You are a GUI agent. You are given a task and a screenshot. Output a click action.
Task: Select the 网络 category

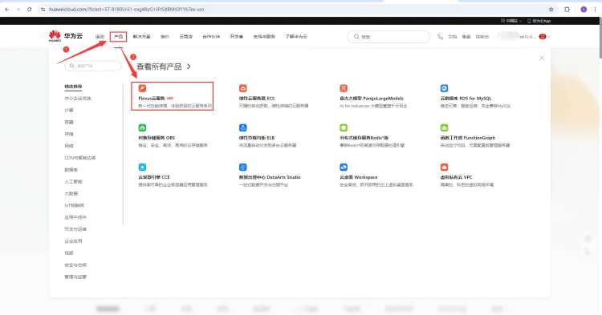click(x=69, y=146)
